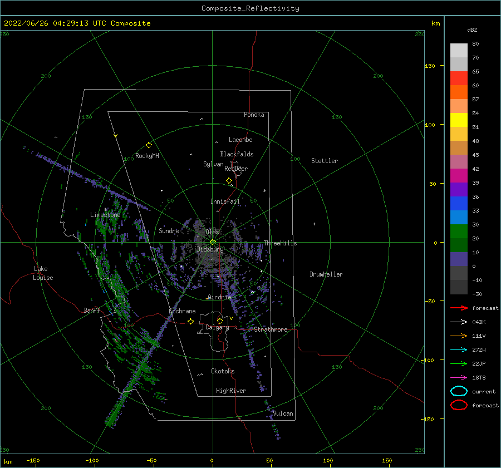Click the Didsbury label
The image size is (501, 468).
pos(210,249)
